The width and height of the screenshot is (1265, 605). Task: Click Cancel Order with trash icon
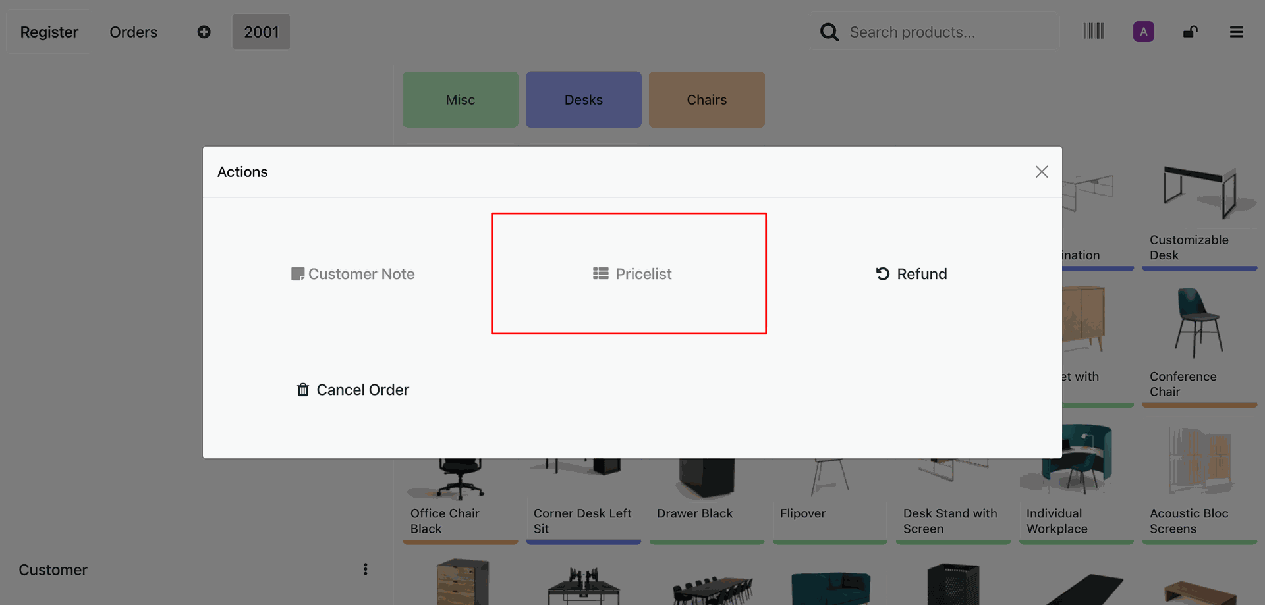[x=353, y=390]
